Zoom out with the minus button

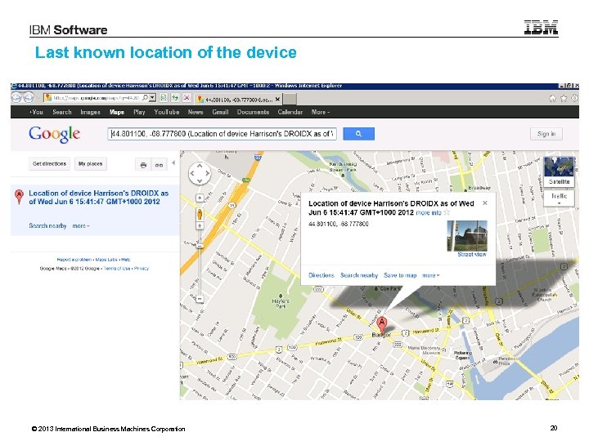(200, 299)
